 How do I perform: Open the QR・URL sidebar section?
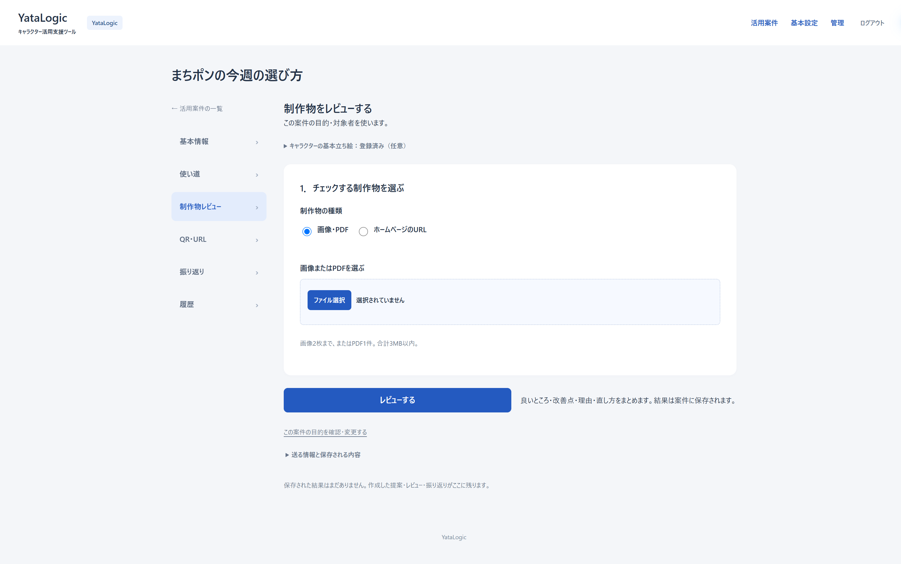(x=219, y=239)
